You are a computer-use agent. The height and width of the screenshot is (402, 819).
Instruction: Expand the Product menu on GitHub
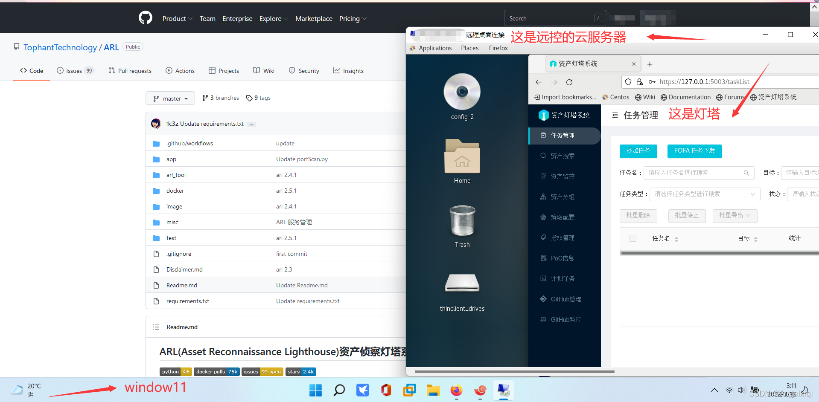click(x=177, y=18)
